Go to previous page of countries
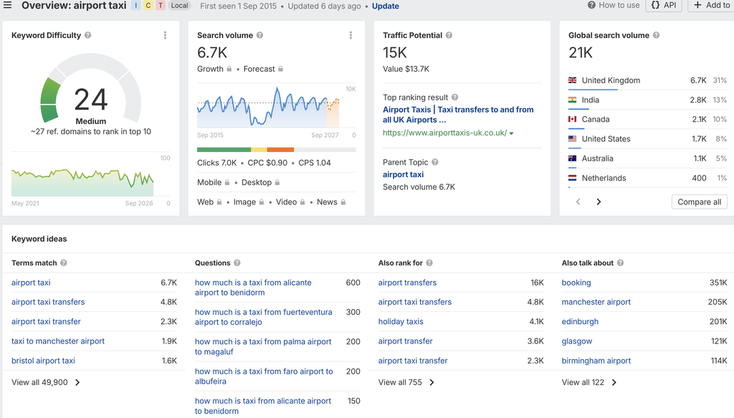Screen dimensions: 734x418 pyautogui.click(x=578, y=201)
